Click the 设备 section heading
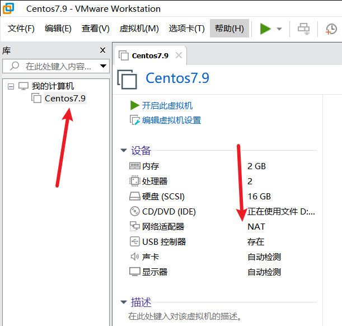342x326 pixels. pyautogui.click(x=141, y=151)
